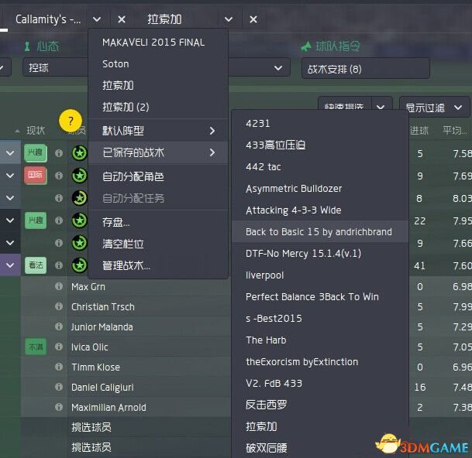Screen dimensions: 472x458
Task: Click goals value 41 in the table
Action: (419, 265)
